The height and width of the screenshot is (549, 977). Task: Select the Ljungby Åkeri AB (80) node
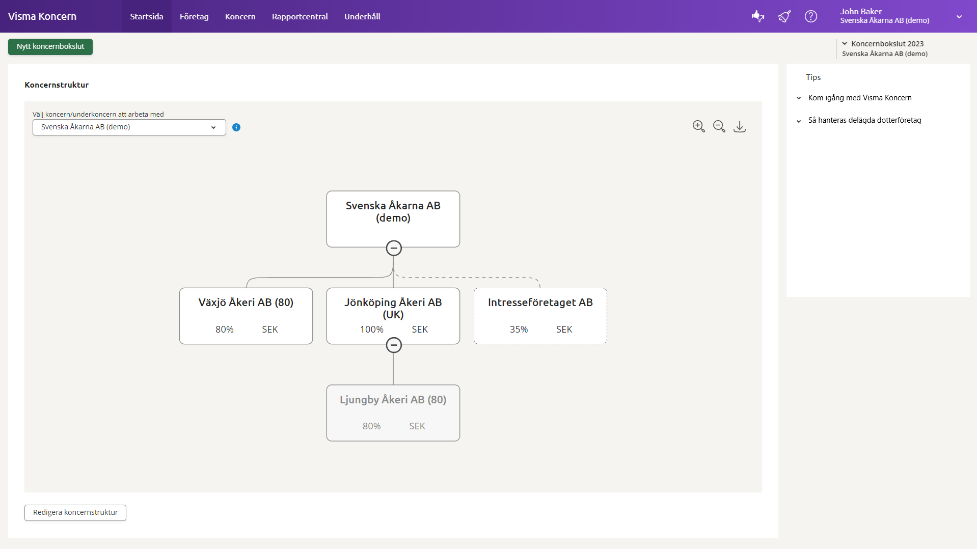point(393,413)
